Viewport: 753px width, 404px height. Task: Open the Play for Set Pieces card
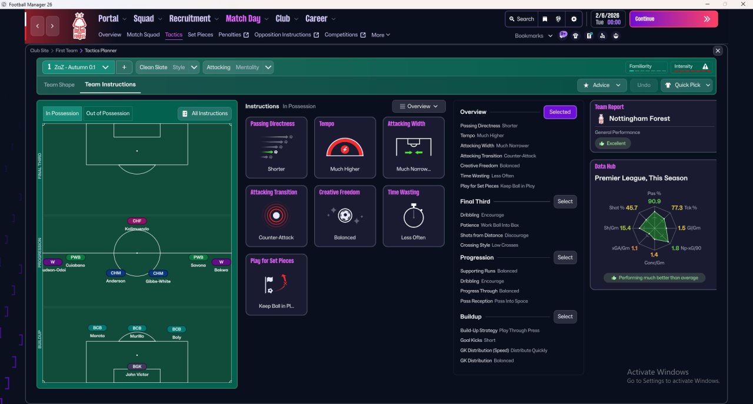tap(276, 284)
